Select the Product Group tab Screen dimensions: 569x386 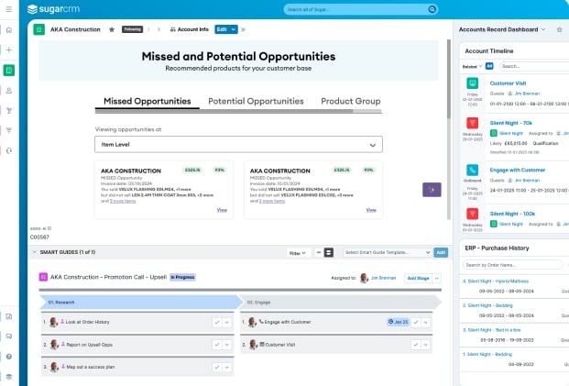point(350,101)
